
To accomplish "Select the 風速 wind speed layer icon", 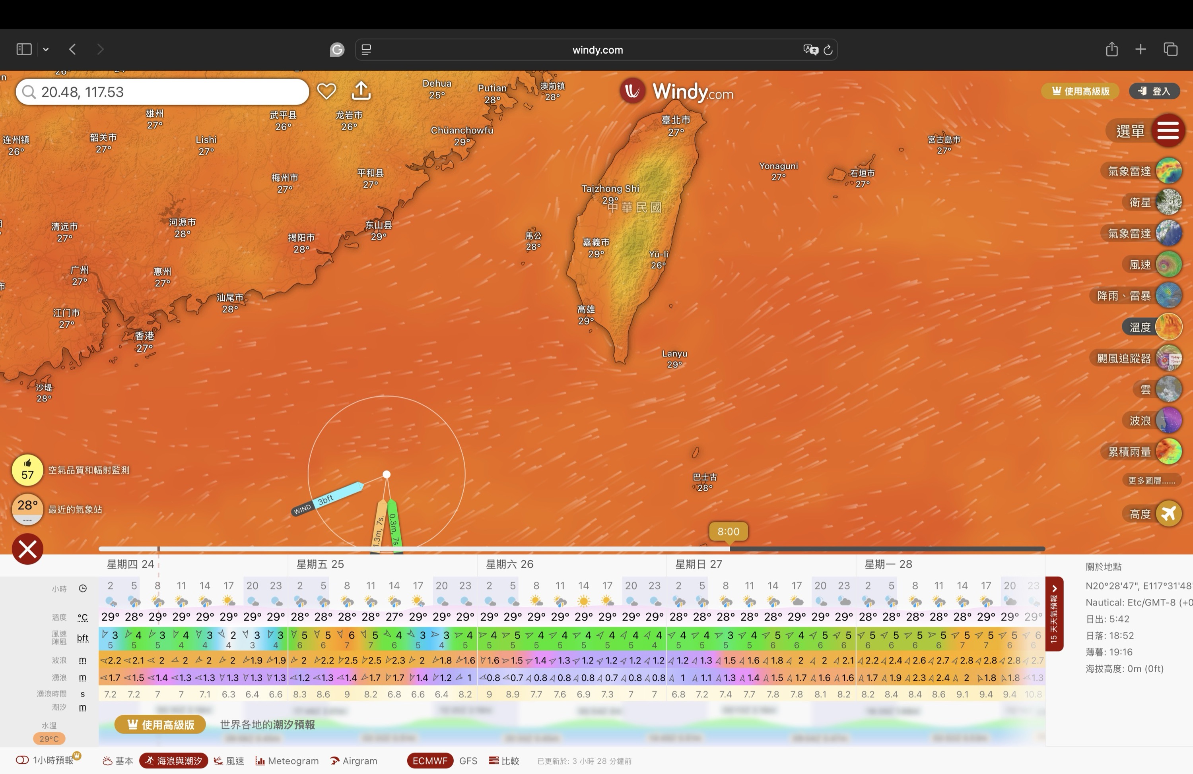I will (1168, 265).
